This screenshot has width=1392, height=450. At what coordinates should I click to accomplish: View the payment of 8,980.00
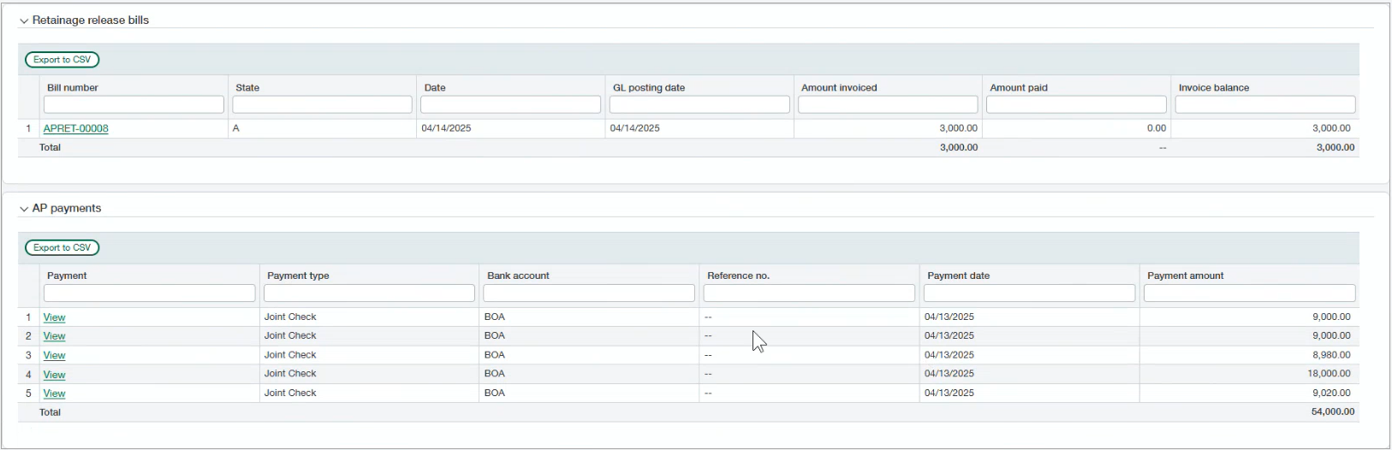pos(54,355)
